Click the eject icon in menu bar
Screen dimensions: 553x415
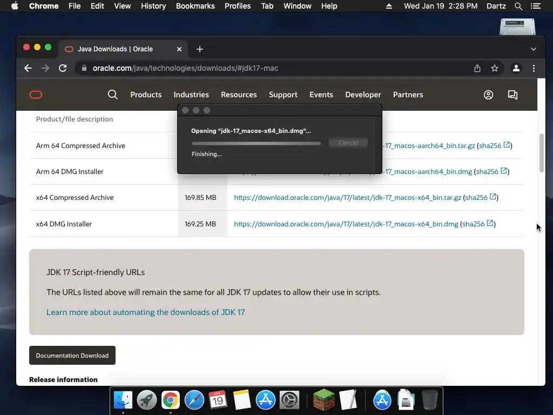[389, 6]
